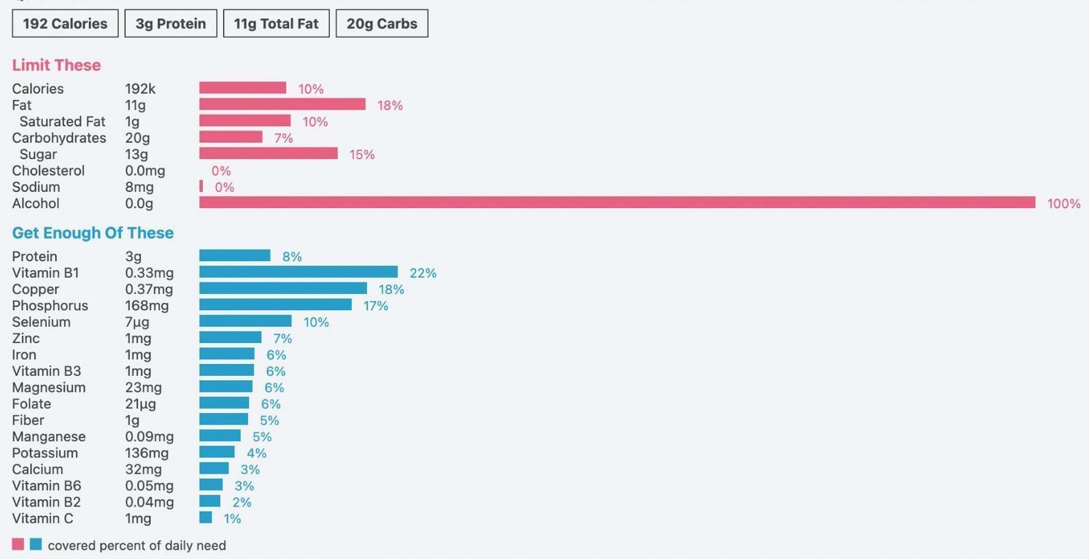The width and height of the screenshot is (1089, 559).
Task: Click the 11g Total Fat badge
Action: [x=276, y=23]
